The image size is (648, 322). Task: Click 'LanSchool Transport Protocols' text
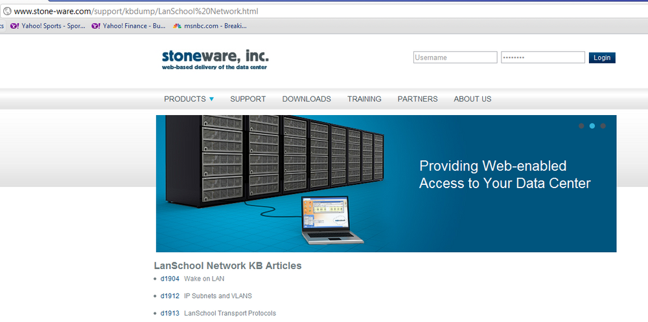[x=230, y=314]
